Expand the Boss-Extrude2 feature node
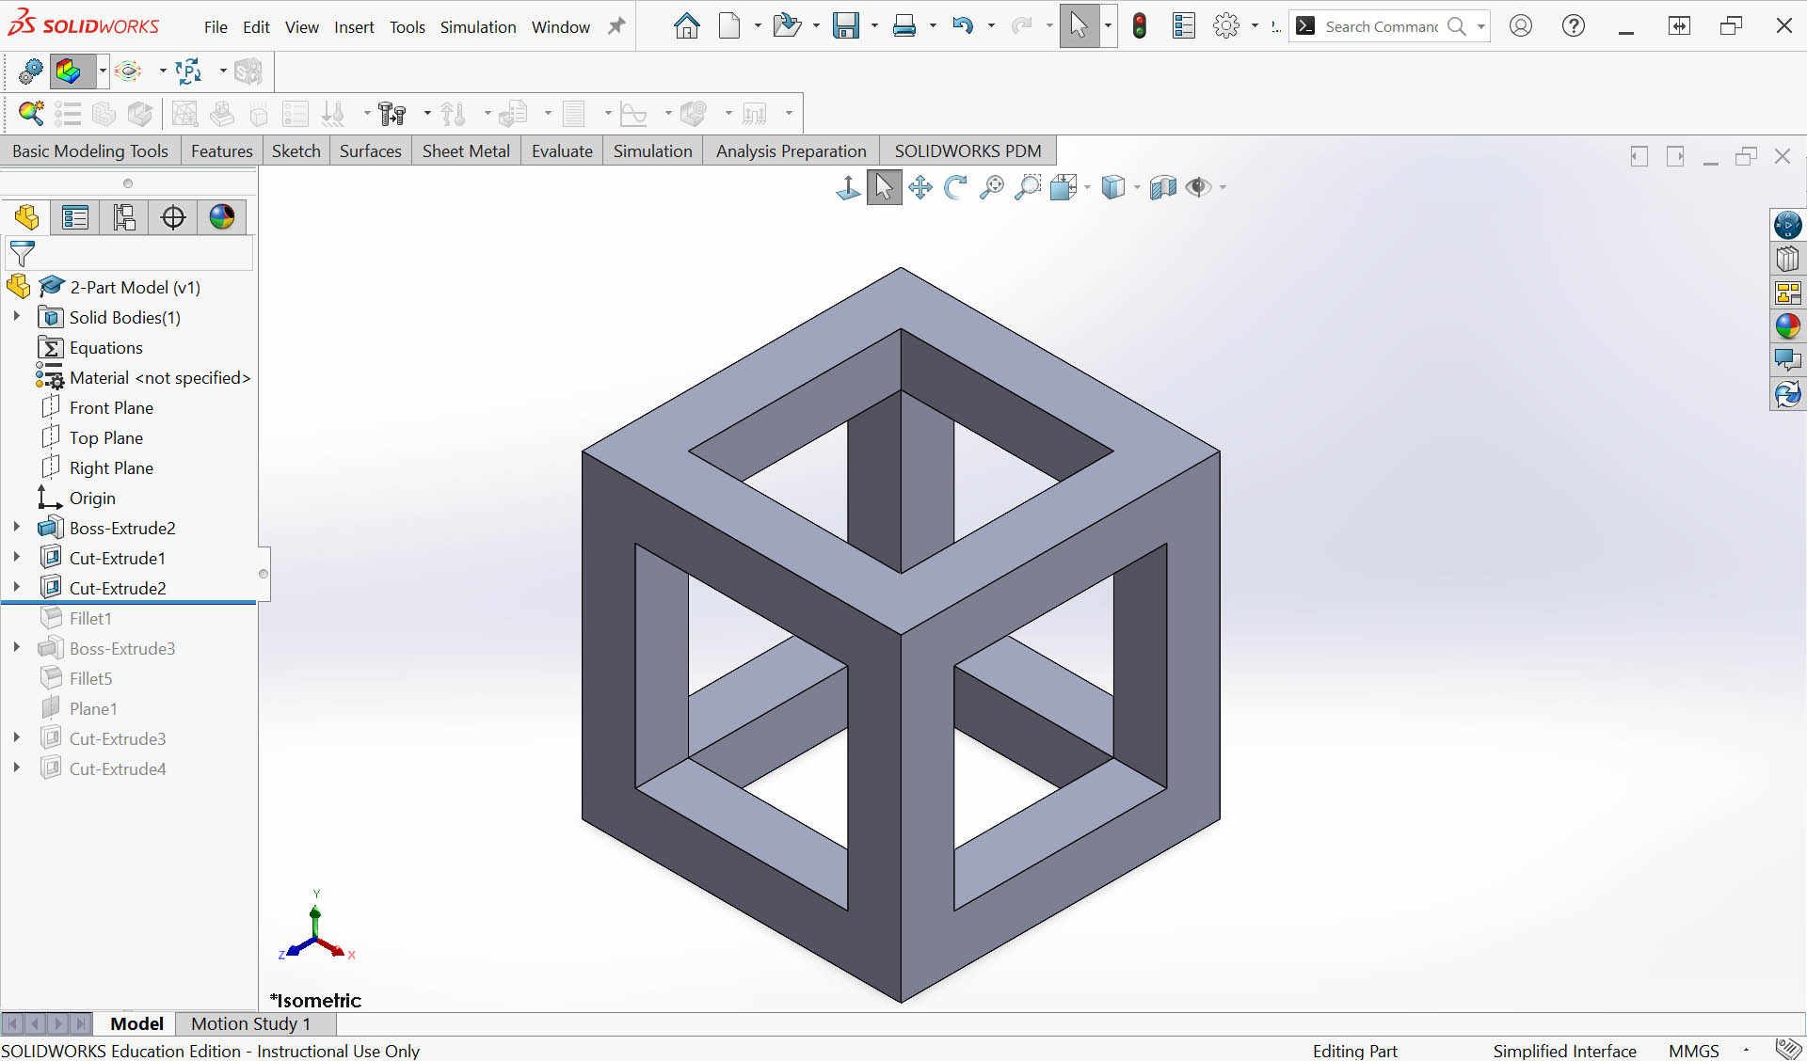Screen dimensions: 1807x1061 coord(17,528)
